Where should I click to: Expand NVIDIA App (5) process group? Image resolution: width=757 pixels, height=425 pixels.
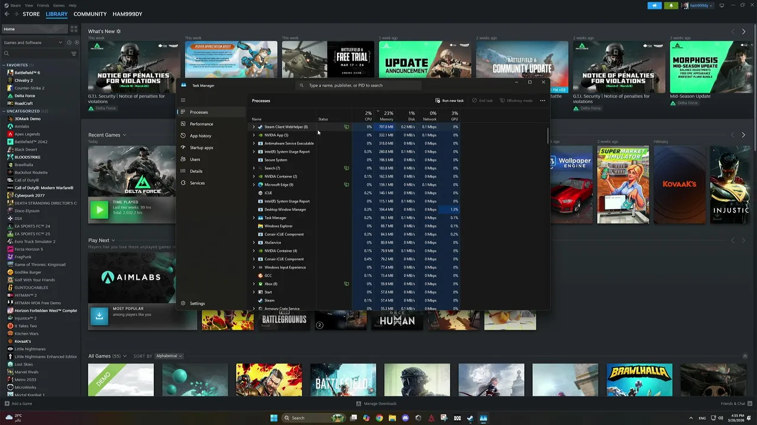[254, 135]
